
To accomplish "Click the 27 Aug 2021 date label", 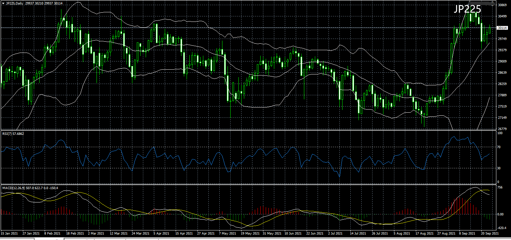I will (x=446, y=234).
